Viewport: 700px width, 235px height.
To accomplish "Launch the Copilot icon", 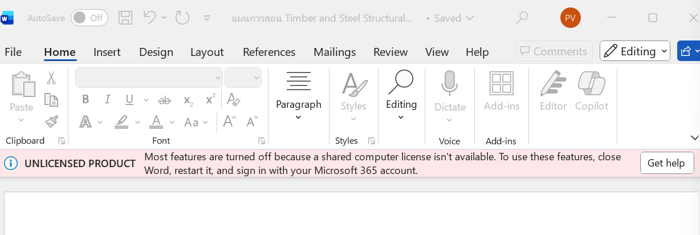I will coord(591,91).
